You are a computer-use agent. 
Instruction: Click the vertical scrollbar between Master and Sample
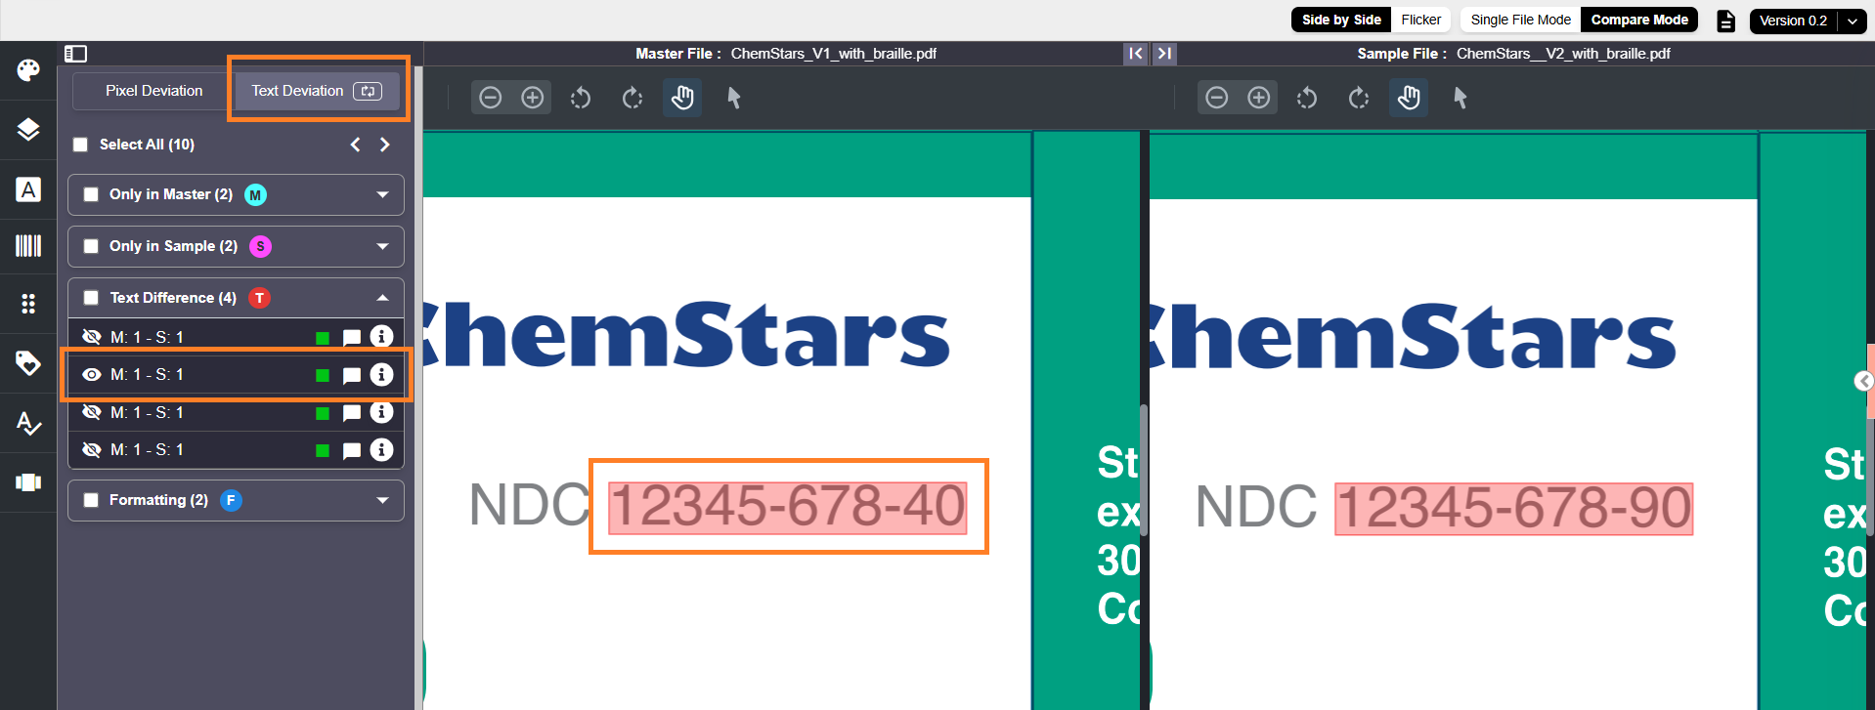coord(1144,470)
